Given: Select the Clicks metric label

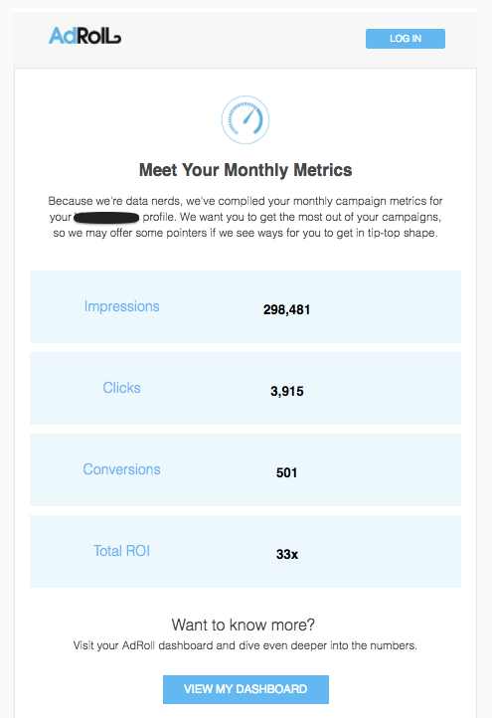Looking at the screenshot, I should pos(121,388).
